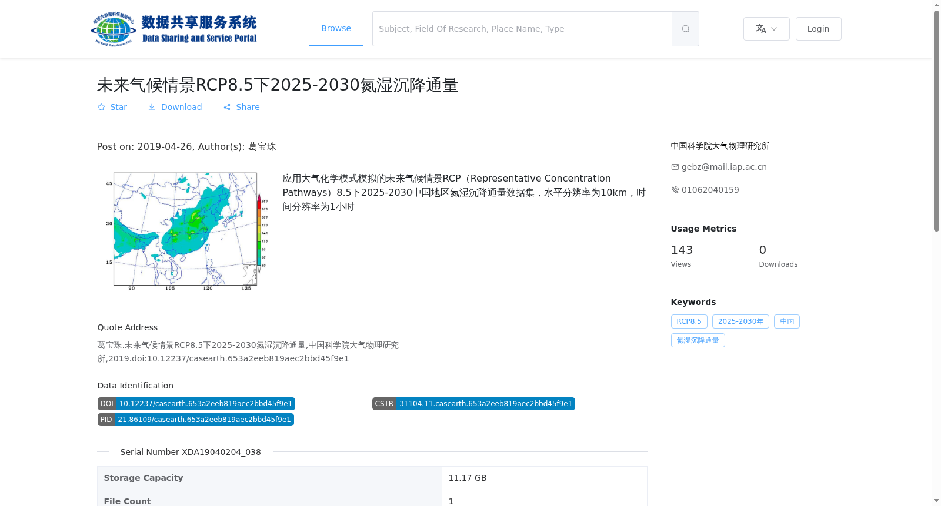Image resolution: width=941 pixels, height=506 pixels.
Task: Click the dataset title heading
Action: pyautogui.click(x=278, y=85)
